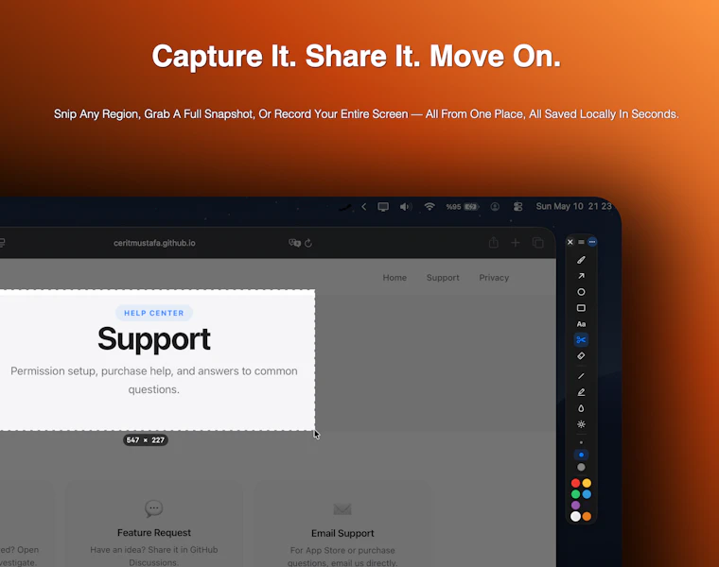Click the Feature Request speech bubble icon
Viewport: 719px width, 567px height.
click(x=153, y=508)
